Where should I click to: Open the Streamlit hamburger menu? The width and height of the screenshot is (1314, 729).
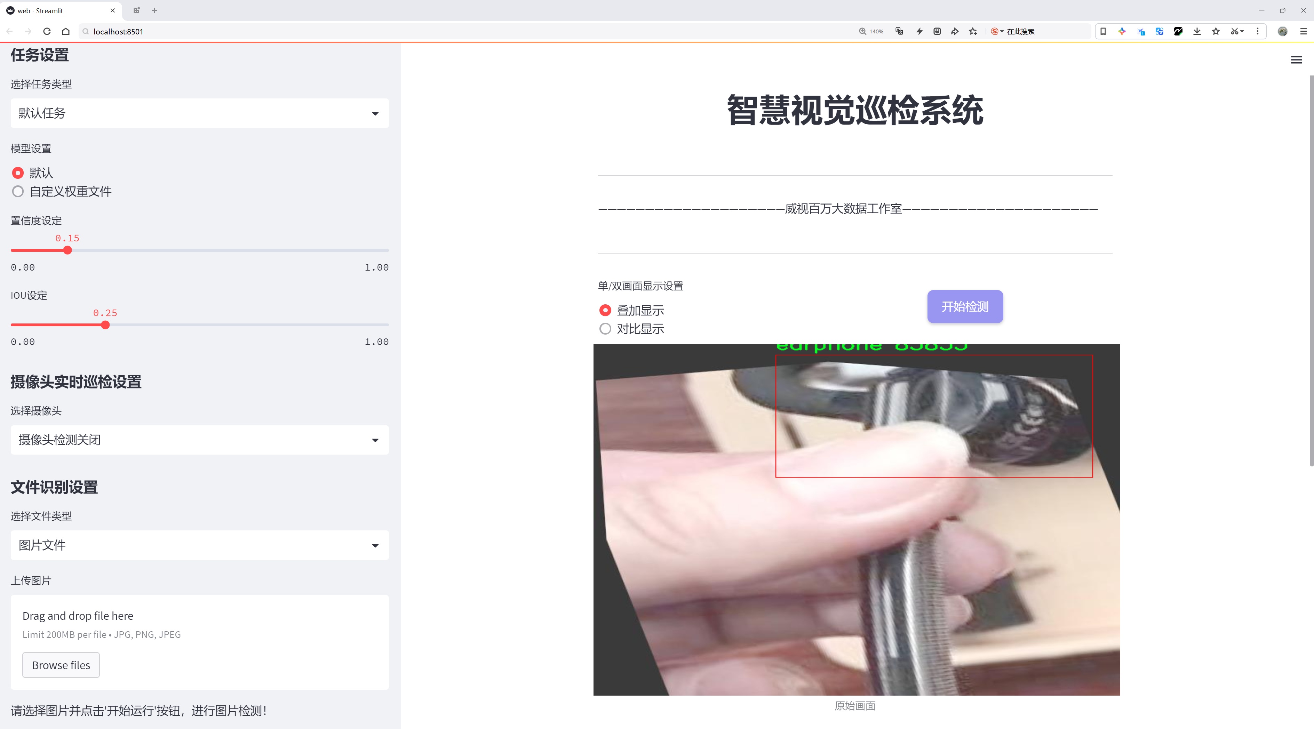1296,60
